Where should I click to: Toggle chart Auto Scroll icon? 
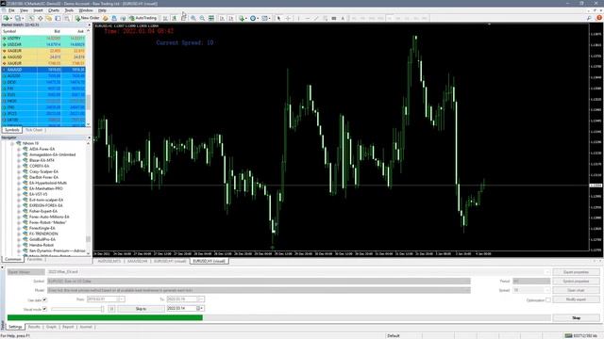click(x=223, y=18)
